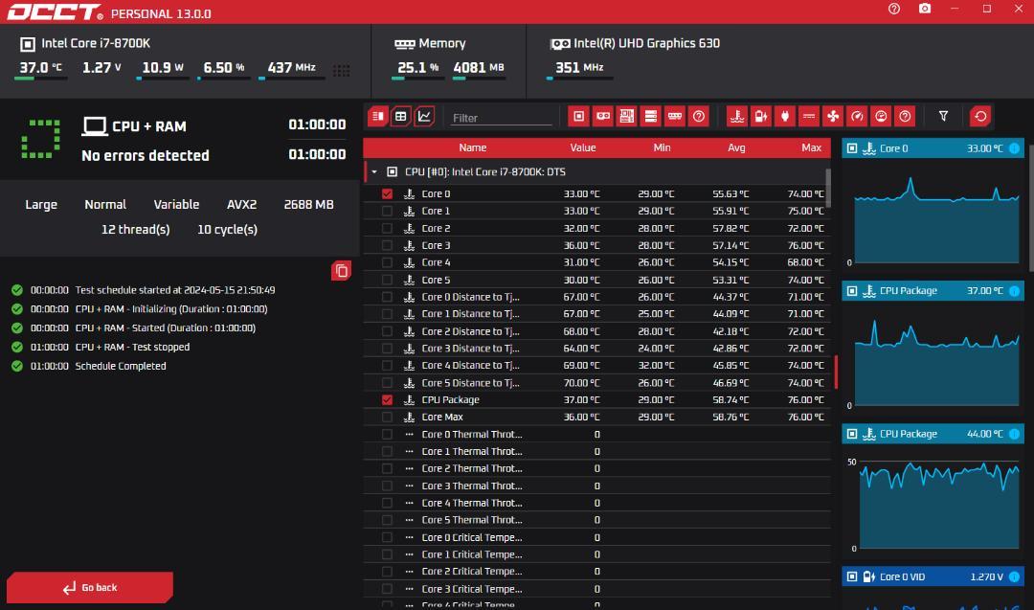This screenshot has width=1034, height=610.
Task: Uncheck the Core 0 sensor checkbox
Action: point(387,193)
